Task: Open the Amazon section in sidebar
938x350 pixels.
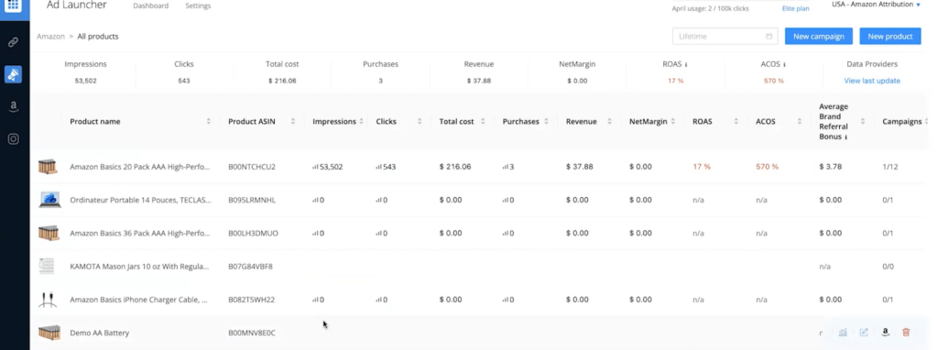Action: [13, 107]
